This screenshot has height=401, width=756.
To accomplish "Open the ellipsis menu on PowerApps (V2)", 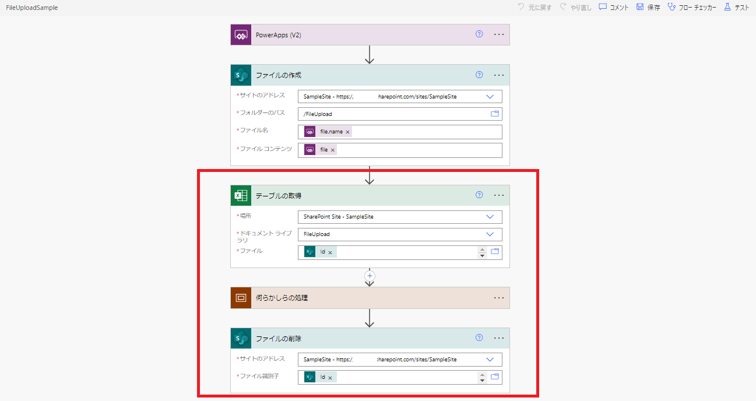I will tap(498, 34).
